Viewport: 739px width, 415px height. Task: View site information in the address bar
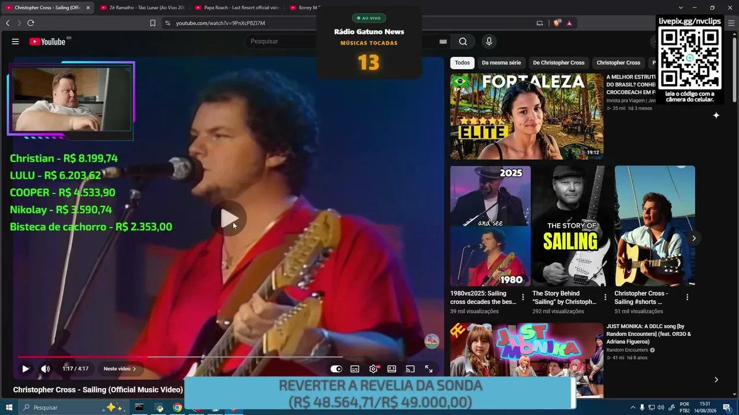(x=167, y=23)
